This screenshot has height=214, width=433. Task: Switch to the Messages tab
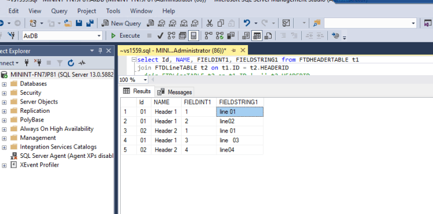coord(175,92)
